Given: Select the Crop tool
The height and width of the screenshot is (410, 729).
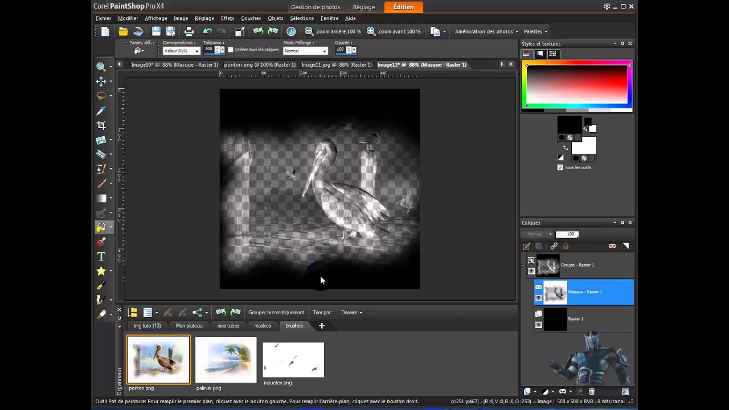Looking at the screenshot, I should coord(101,125).
